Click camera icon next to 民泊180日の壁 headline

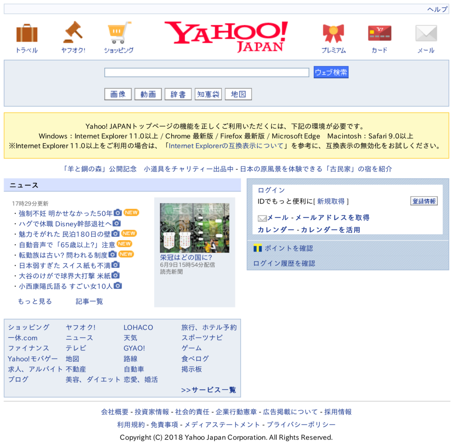tap(116, 233)
